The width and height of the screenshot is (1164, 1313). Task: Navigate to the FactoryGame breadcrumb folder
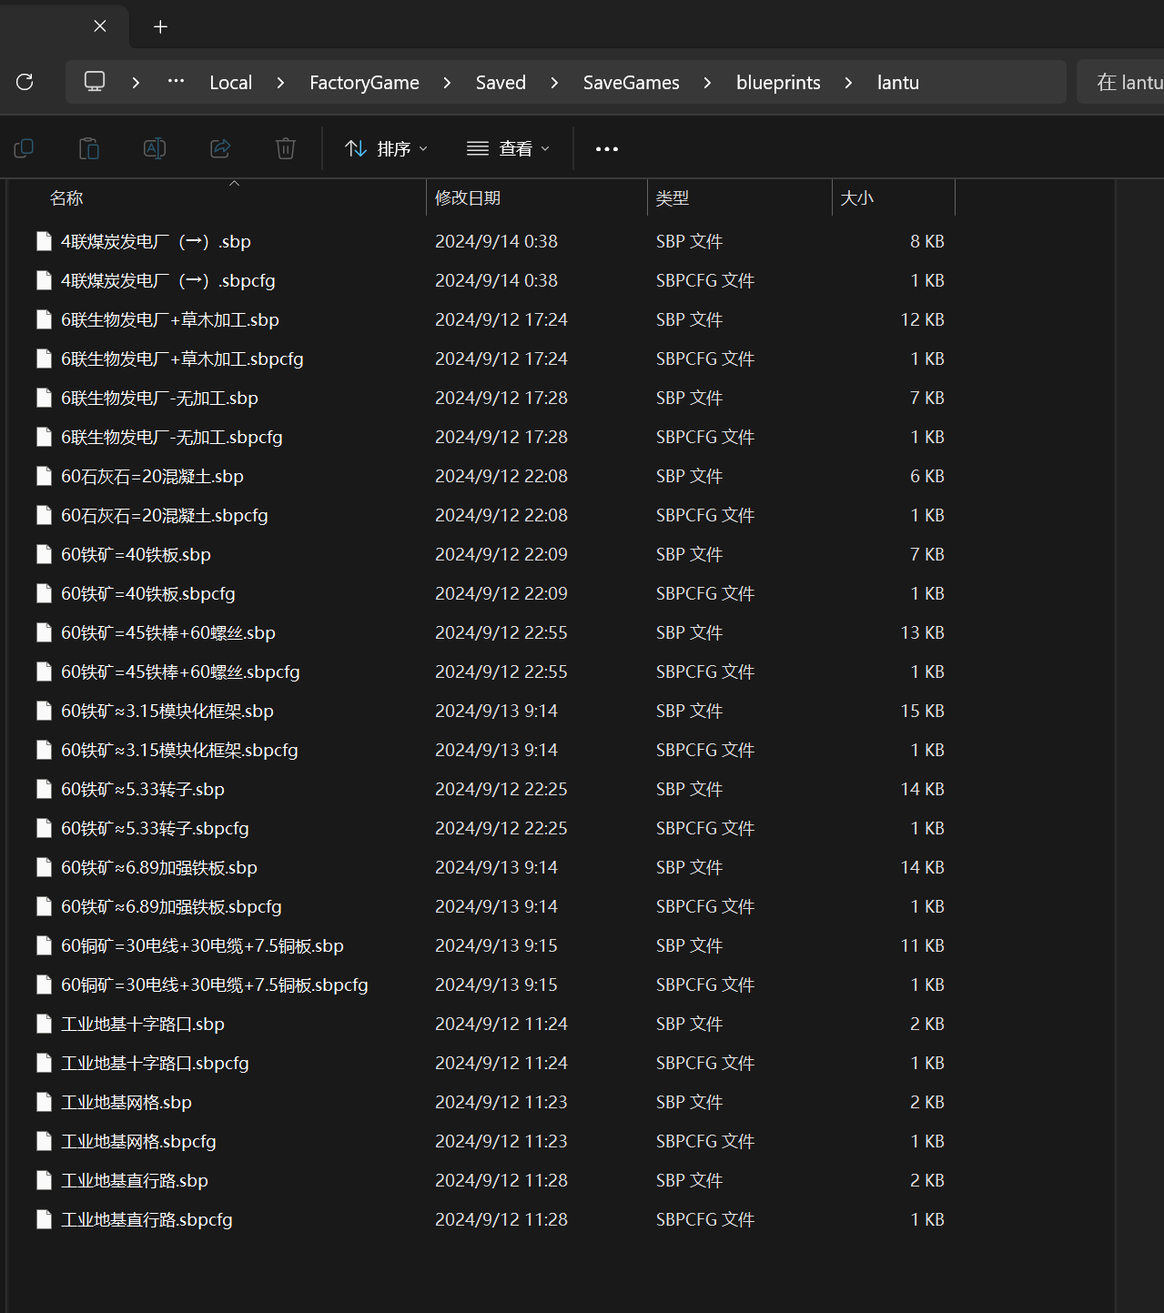(364, 82)
